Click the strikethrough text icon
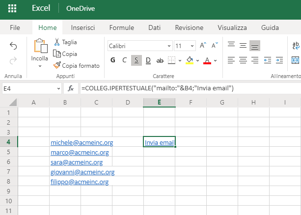 point(160,60)
